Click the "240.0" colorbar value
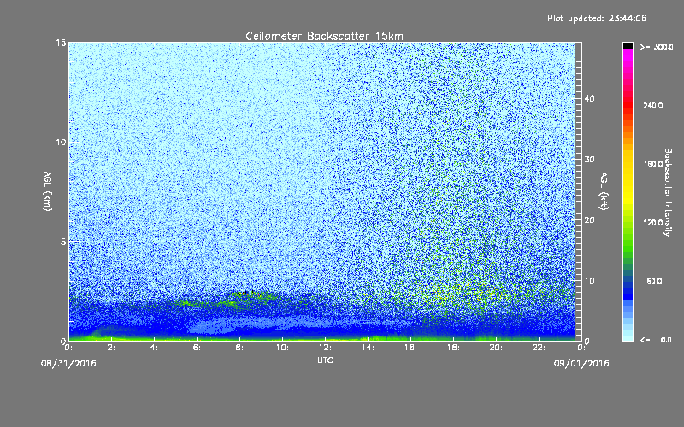Viewport: 684px width, 427px height. pyautogui.click(x=653, y=106)
